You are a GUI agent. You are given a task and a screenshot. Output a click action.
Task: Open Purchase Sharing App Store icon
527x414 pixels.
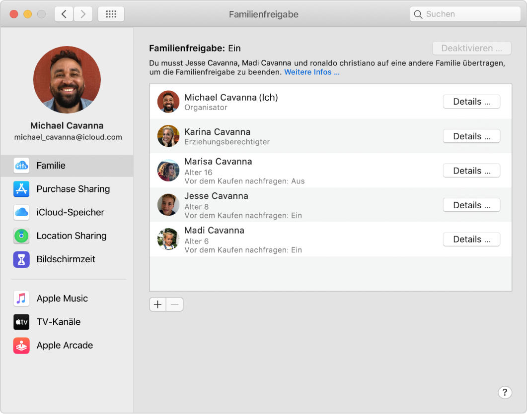(x=21, y=189)
